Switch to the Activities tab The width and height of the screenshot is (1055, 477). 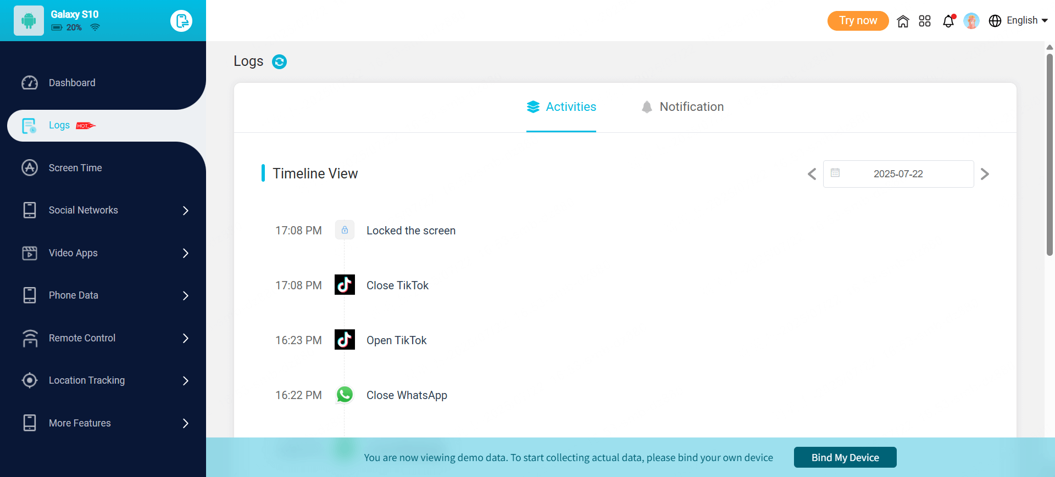click(561, 107)
